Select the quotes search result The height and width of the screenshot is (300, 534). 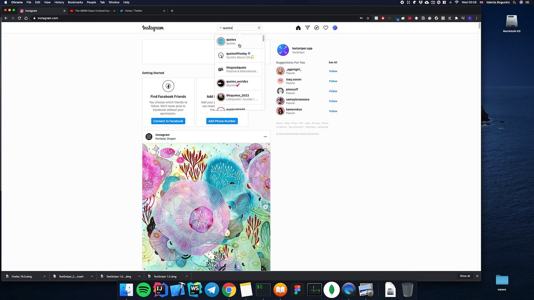click(239, 41)
